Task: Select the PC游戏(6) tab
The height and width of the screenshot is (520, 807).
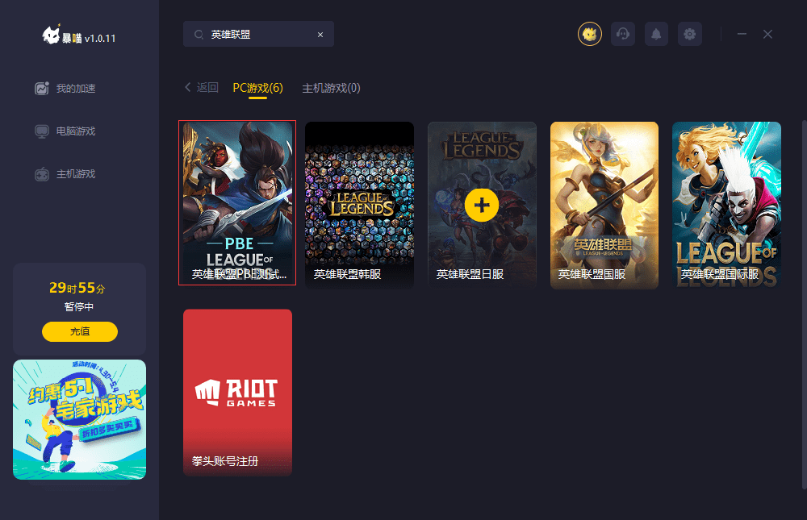Action: click(x=258, y=88)
